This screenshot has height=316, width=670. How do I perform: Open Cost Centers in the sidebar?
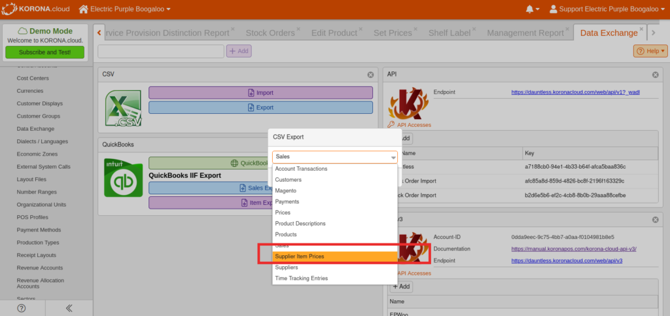33,78
